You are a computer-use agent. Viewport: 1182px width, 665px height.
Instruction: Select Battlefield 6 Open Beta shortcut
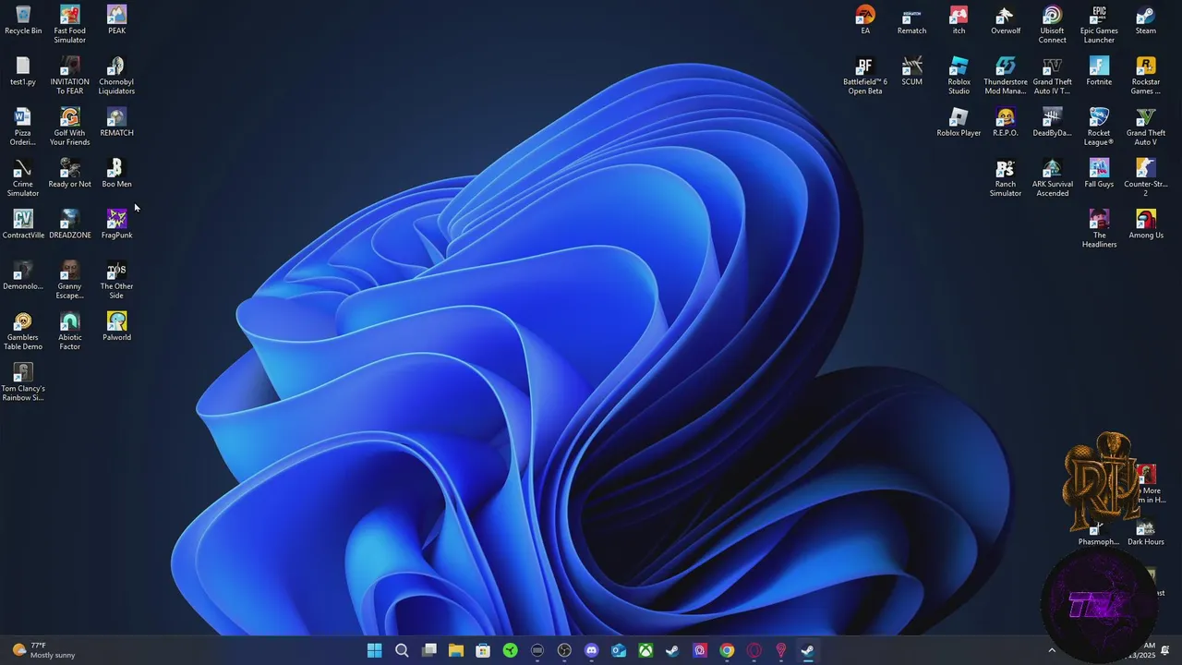pyautogui.click(x=865, y=76)
